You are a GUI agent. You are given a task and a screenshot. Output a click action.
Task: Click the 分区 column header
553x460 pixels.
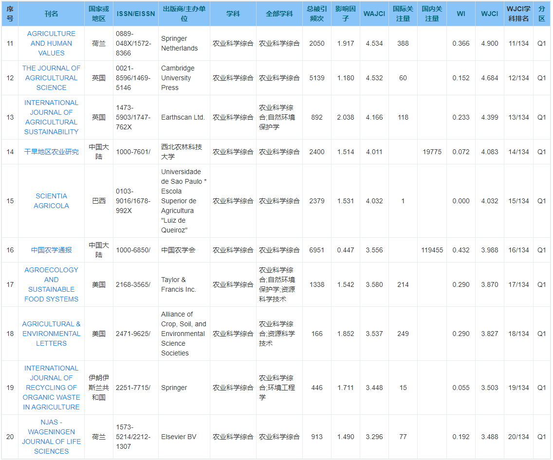[542, 14]
